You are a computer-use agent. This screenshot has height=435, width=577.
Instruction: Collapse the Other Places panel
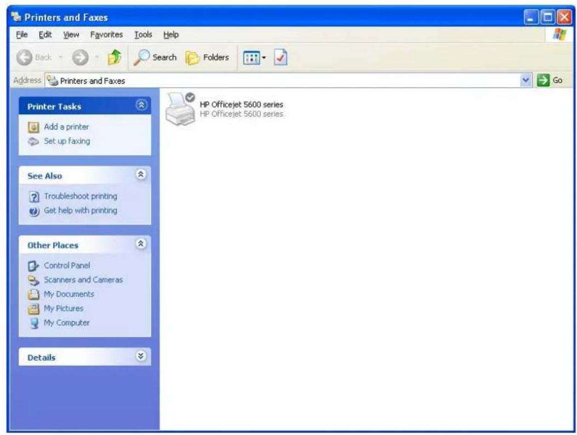tap(141, 244)
